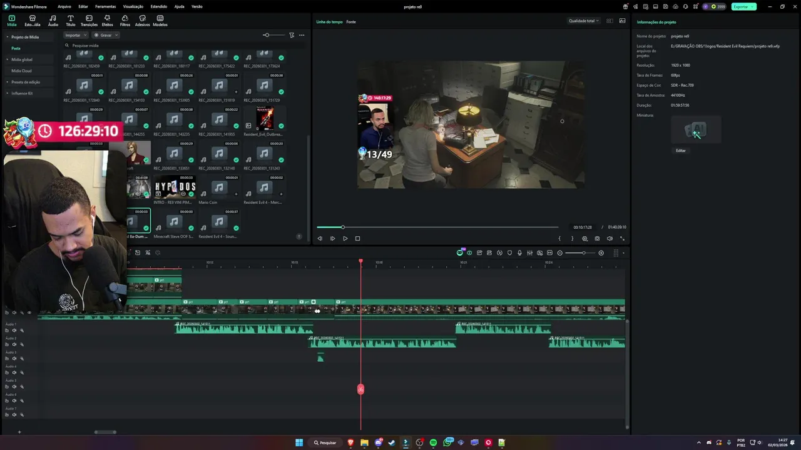
Task: Play the preview
Action: coord(345,238)
